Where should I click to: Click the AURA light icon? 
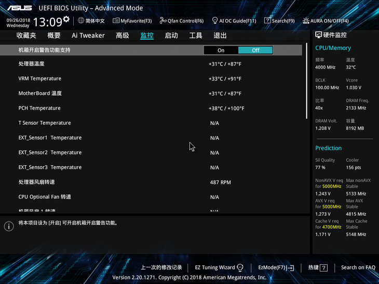(306, 21)
